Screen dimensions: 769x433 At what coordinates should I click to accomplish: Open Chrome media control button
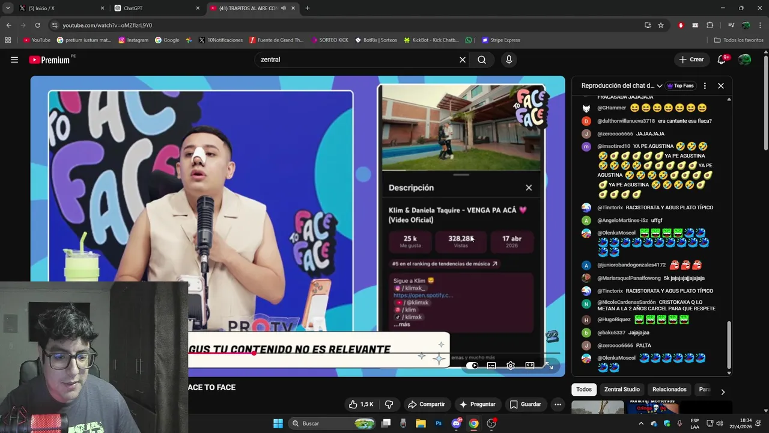(x=731, y=25)
